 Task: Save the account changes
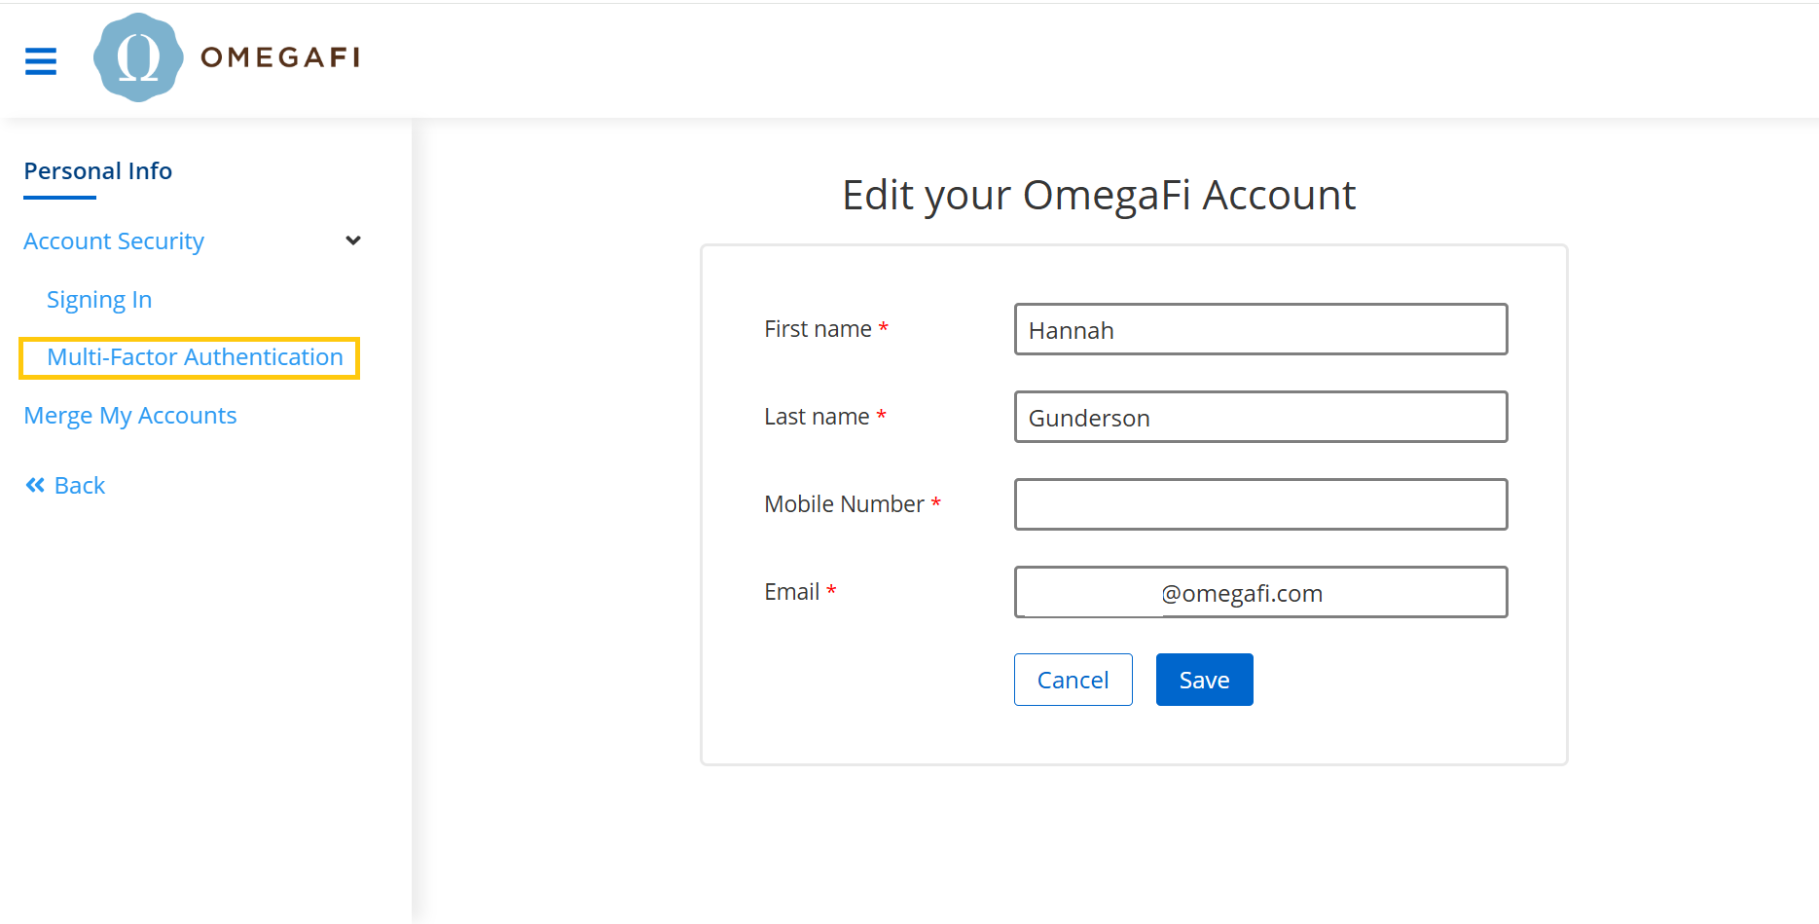(x=1204, y=680)
